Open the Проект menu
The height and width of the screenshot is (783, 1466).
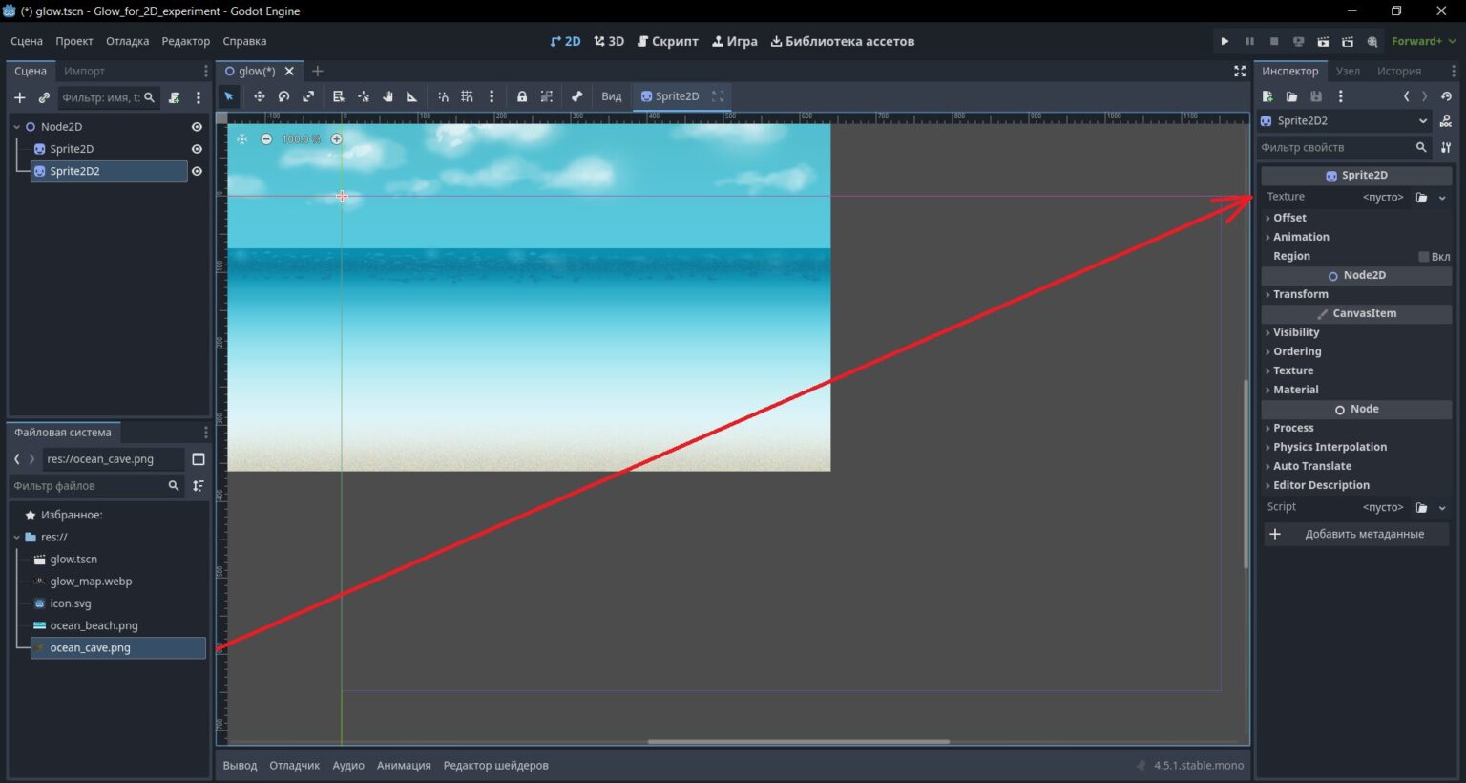(x=73, y=41)
